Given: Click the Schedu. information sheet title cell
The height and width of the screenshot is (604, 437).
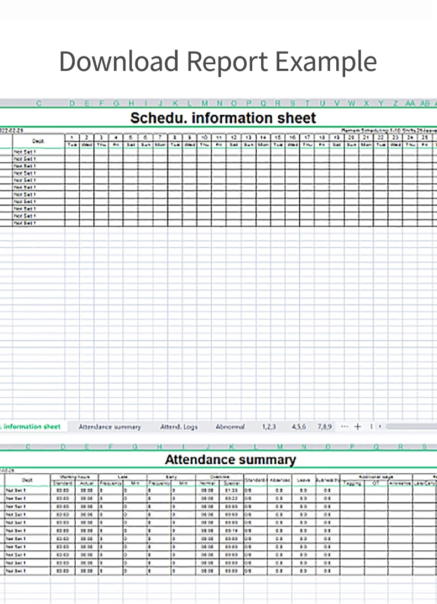Looking at the screenshot, I should (x=223, y=118).
